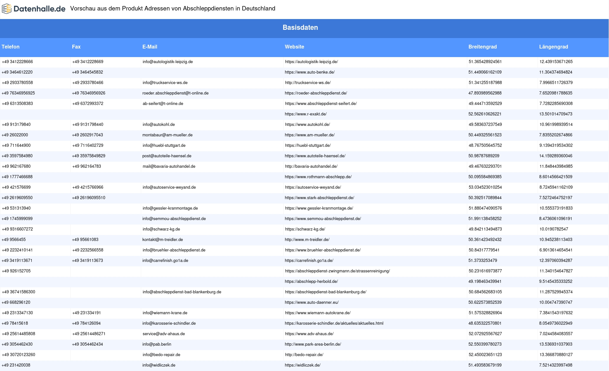Select email montabaur@am-mueller.de

pyautogui.click(x=167, y=135)
